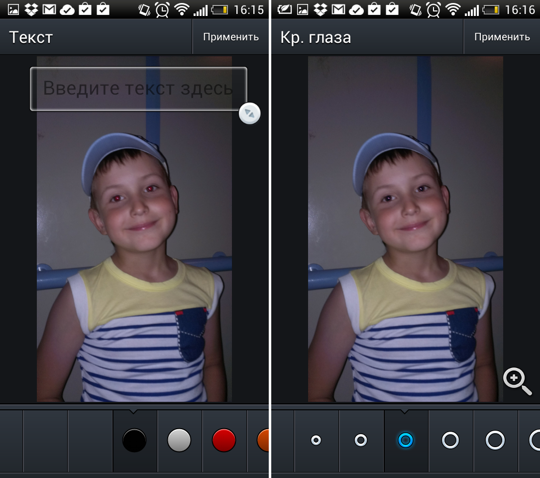This screenshot has height=478, width=540.
Task: Choose the brush size right of the blue one
Action: (450, 440)
